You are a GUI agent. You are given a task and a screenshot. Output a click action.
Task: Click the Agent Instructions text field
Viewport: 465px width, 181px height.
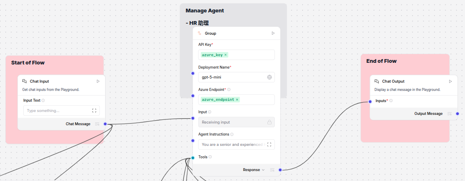(x=236, y=144)
